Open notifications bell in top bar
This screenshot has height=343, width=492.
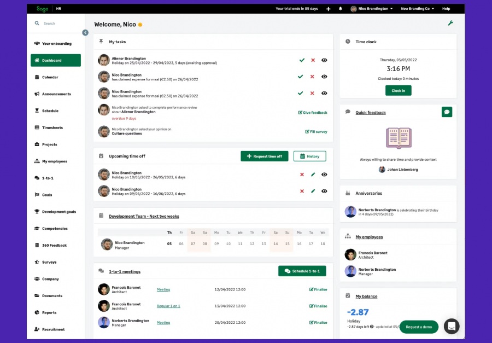pos(341,9)
